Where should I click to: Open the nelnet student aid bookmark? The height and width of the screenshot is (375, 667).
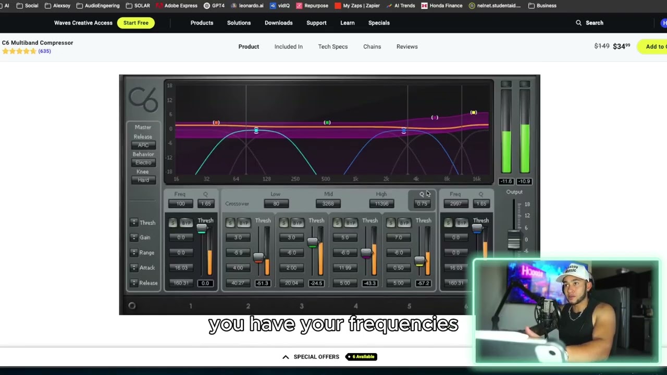[495, 6]
